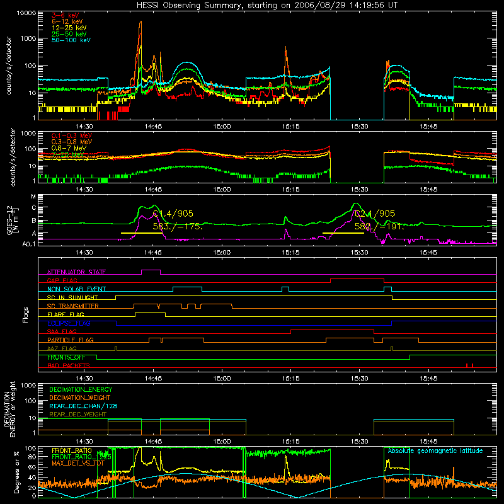
Task: Click yellow flare interval bar under C2.1/905
Action: (x=343, y=233)
